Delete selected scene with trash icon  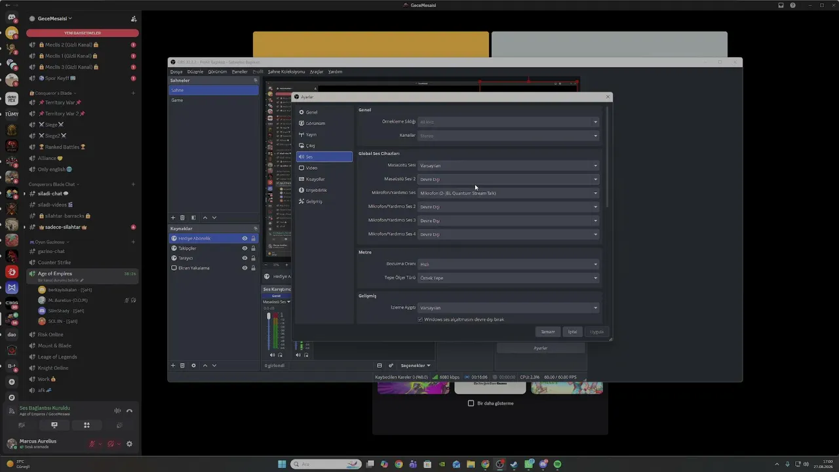point(182,218)
